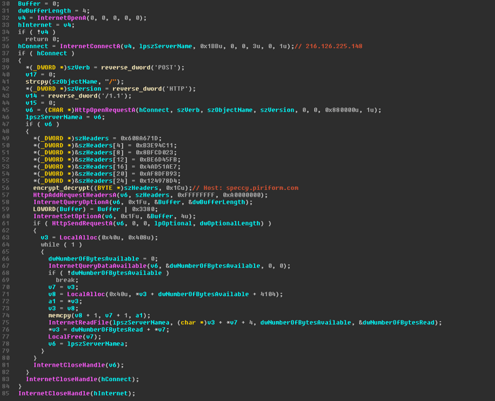
Task: Click the 0xFFFFFFFF argument
Action: [x=196, y=195]
